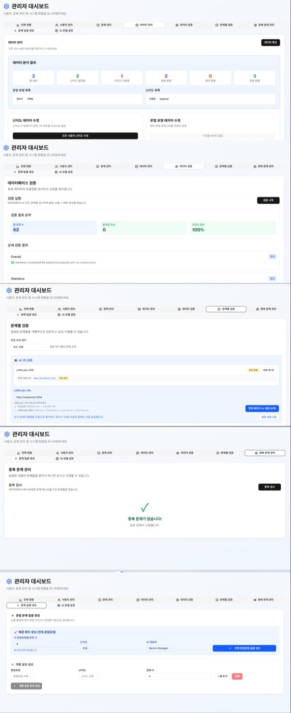Viewport: 291px width, 713px height.
Task: Click the gear icon in the highlighted 데이터 검증 tab
Action: (x=177, y=166)
